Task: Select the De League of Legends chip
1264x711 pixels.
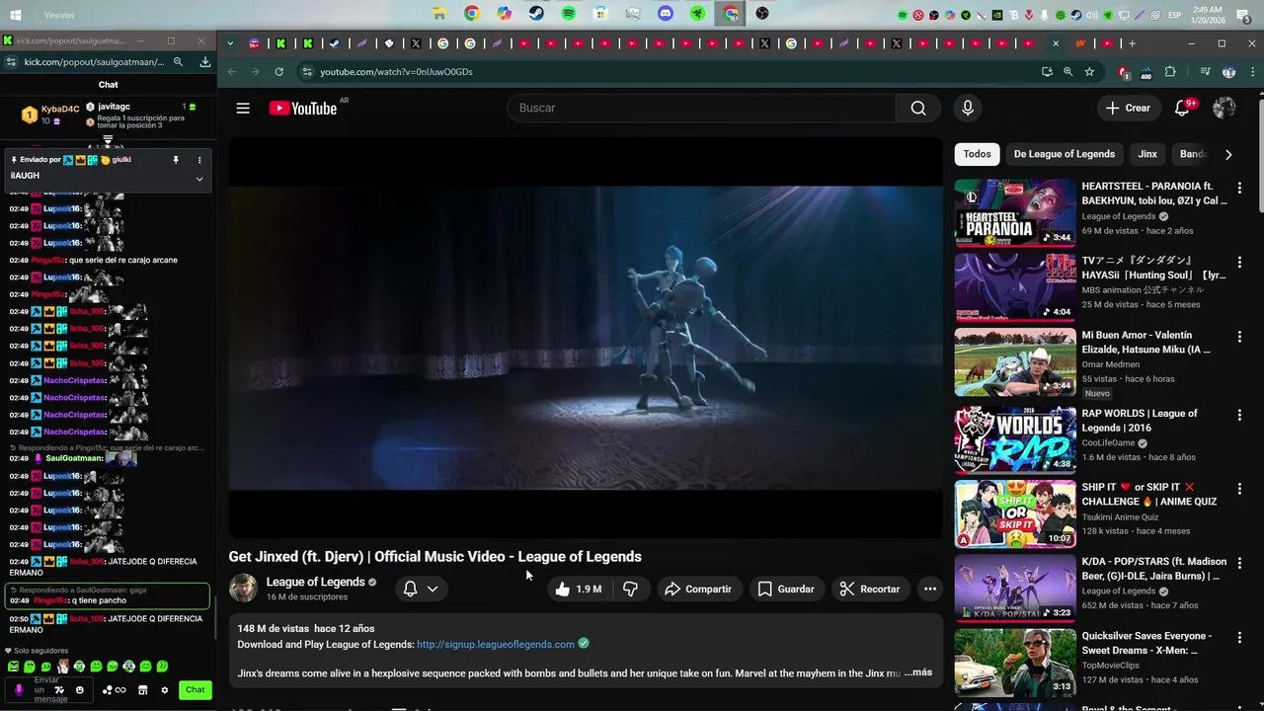Action: [x=1065, y=154]
